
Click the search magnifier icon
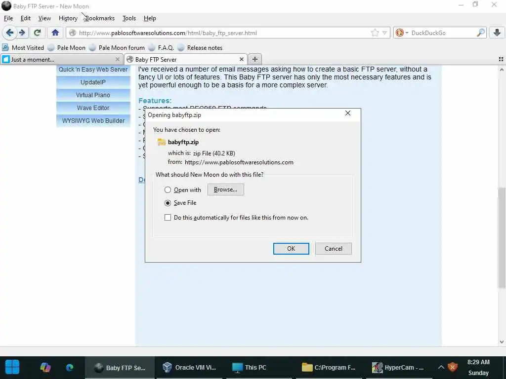click(x=480, y=33)
